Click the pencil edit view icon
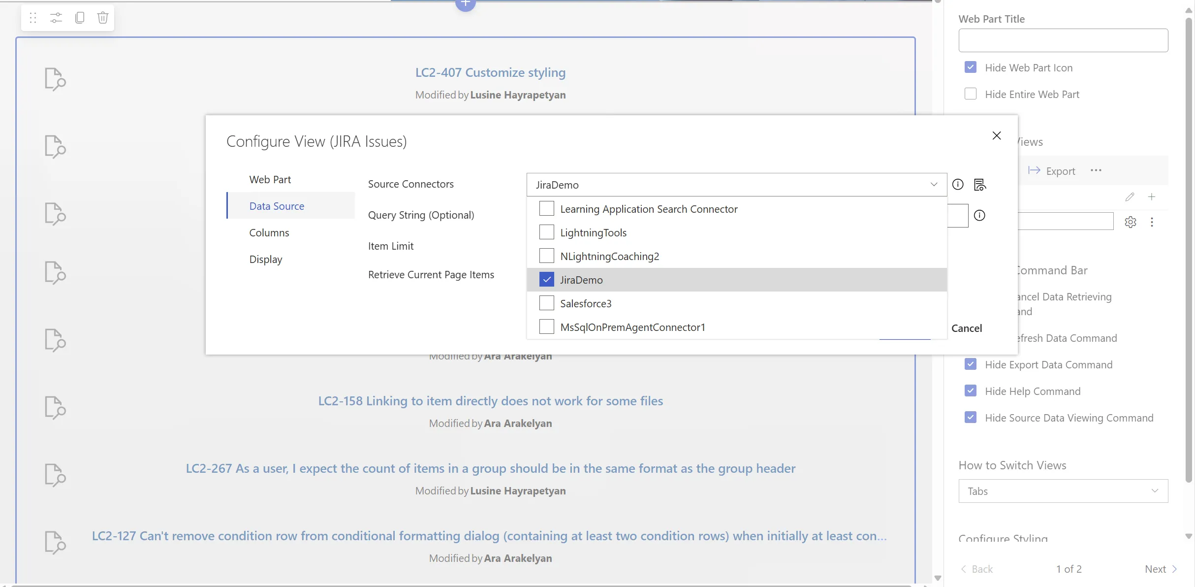Screen dimensions: 1195x587 (x=1130, y=197)
